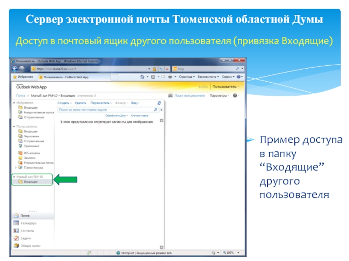
Task: Open the Пользователь account dropdown
Action: pyautogui.click(x=226, y=87)
